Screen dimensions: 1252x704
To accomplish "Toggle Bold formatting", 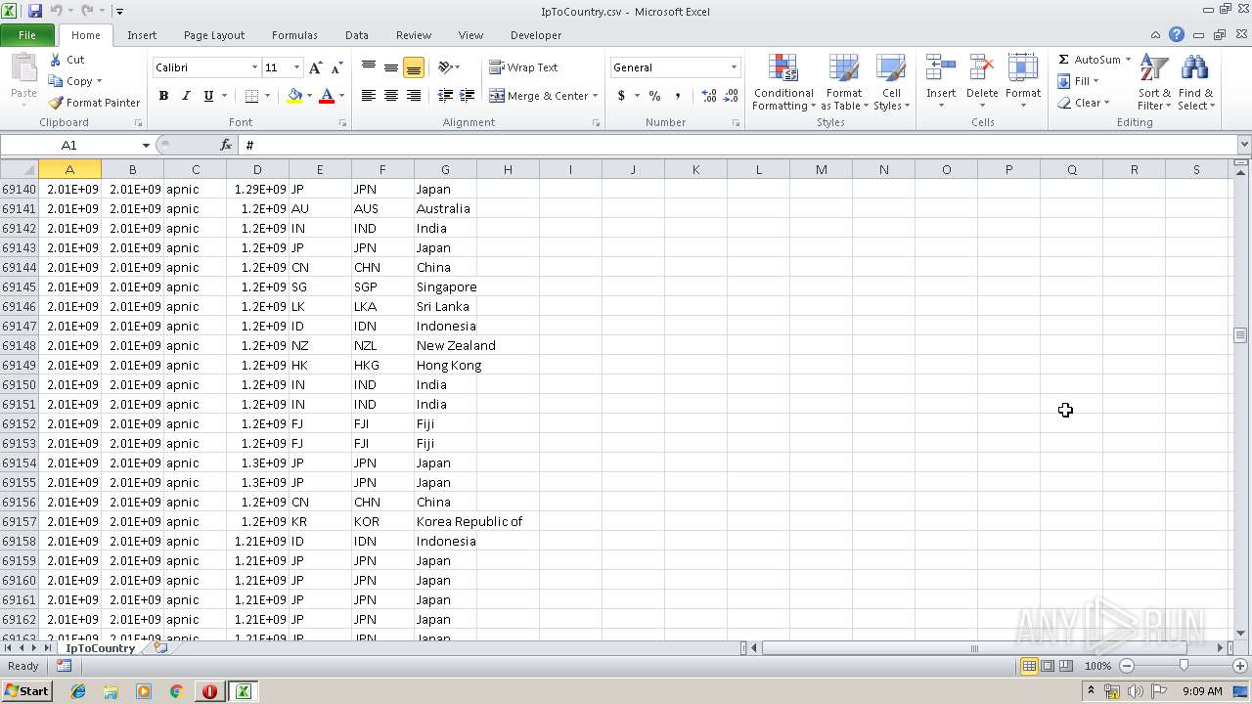I will (x=163, y=96).
